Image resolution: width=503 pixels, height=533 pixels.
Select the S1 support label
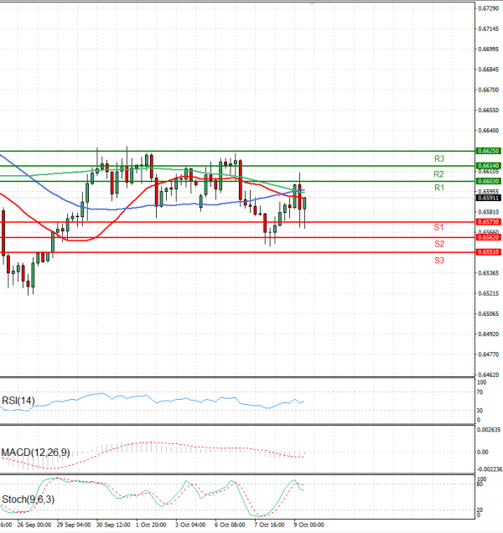(438, 228)
